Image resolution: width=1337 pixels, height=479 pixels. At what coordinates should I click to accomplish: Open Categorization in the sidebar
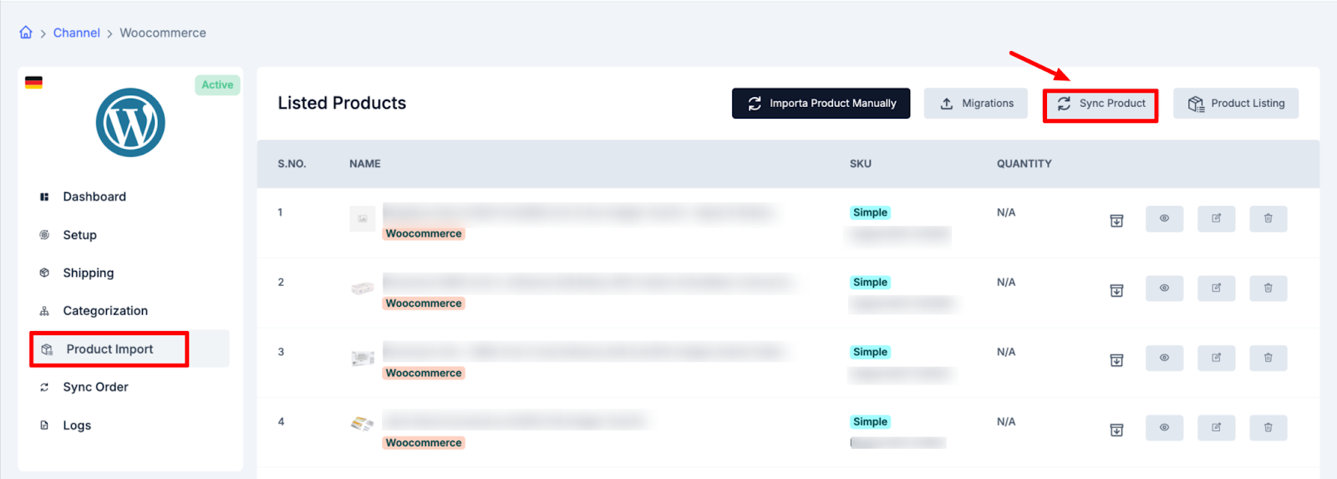tap(105, 311)
